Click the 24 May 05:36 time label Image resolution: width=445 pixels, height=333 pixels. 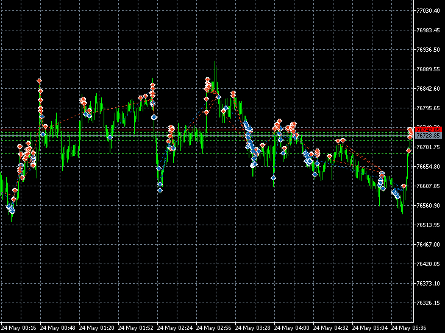[x=408, y=328]
